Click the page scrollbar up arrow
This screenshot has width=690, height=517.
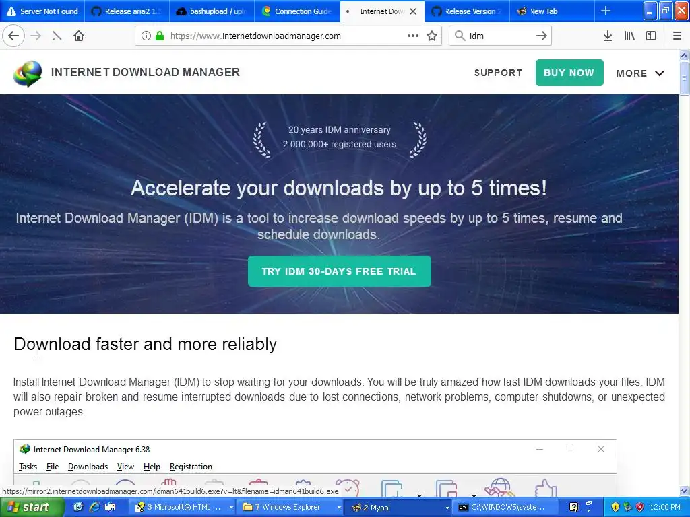(684, 55)
